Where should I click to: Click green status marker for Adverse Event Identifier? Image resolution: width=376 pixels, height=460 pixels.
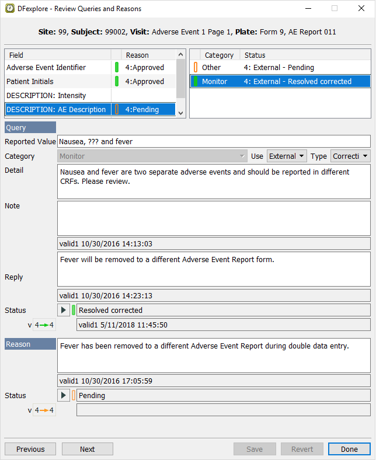(117, 68)
